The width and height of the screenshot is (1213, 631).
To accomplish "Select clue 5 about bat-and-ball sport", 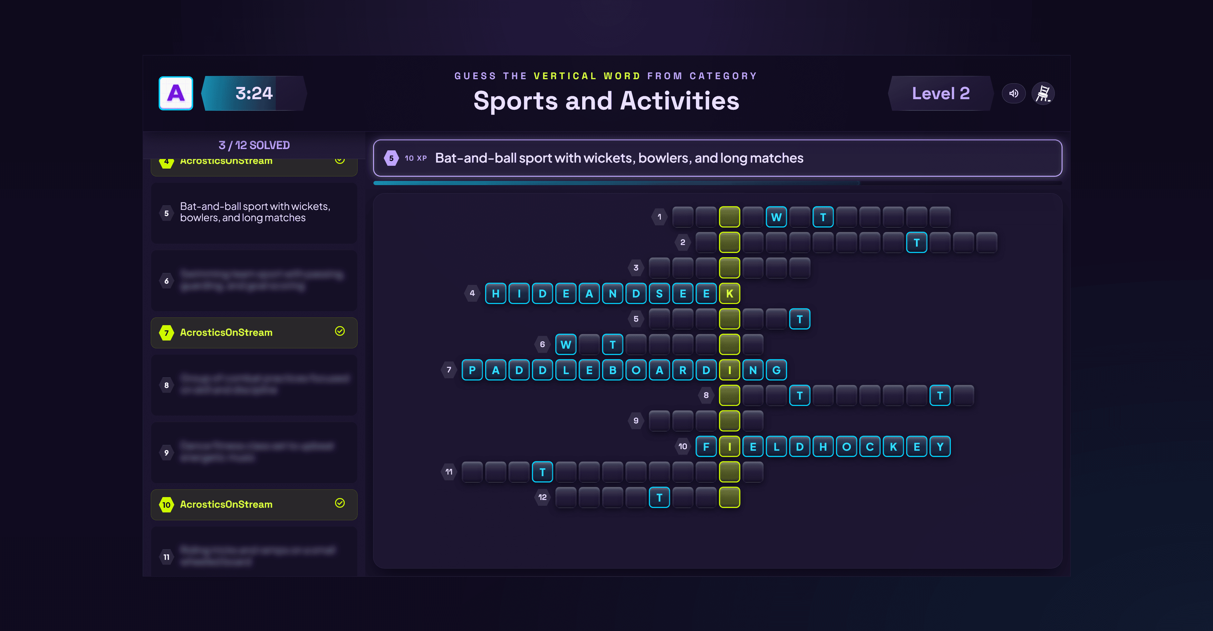I will click(254, 213).
